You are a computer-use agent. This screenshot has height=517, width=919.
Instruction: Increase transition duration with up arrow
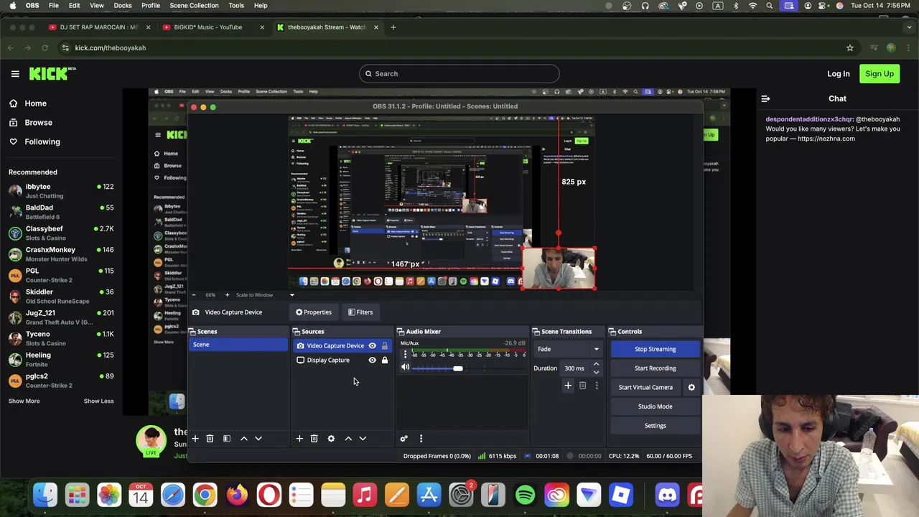click(596, 364)
